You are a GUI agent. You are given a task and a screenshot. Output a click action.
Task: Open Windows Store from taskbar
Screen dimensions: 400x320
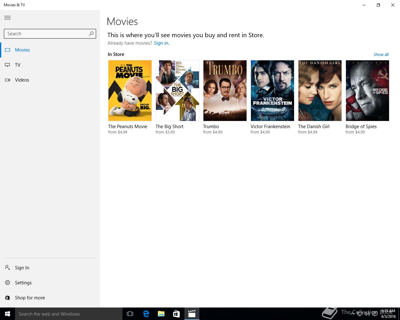coord(176,314)
